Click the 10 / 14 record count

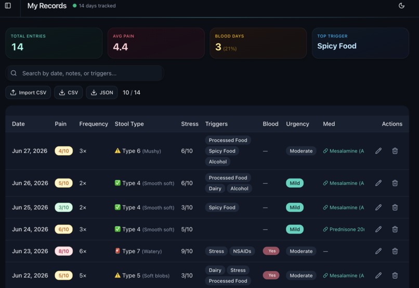tap(132, 92)
